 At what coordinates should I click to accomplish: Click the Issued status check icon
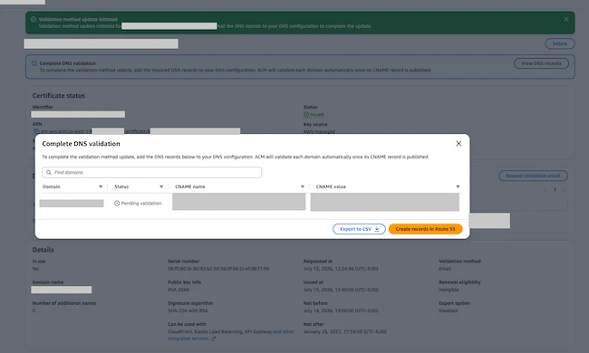click(x=306, y=114)
